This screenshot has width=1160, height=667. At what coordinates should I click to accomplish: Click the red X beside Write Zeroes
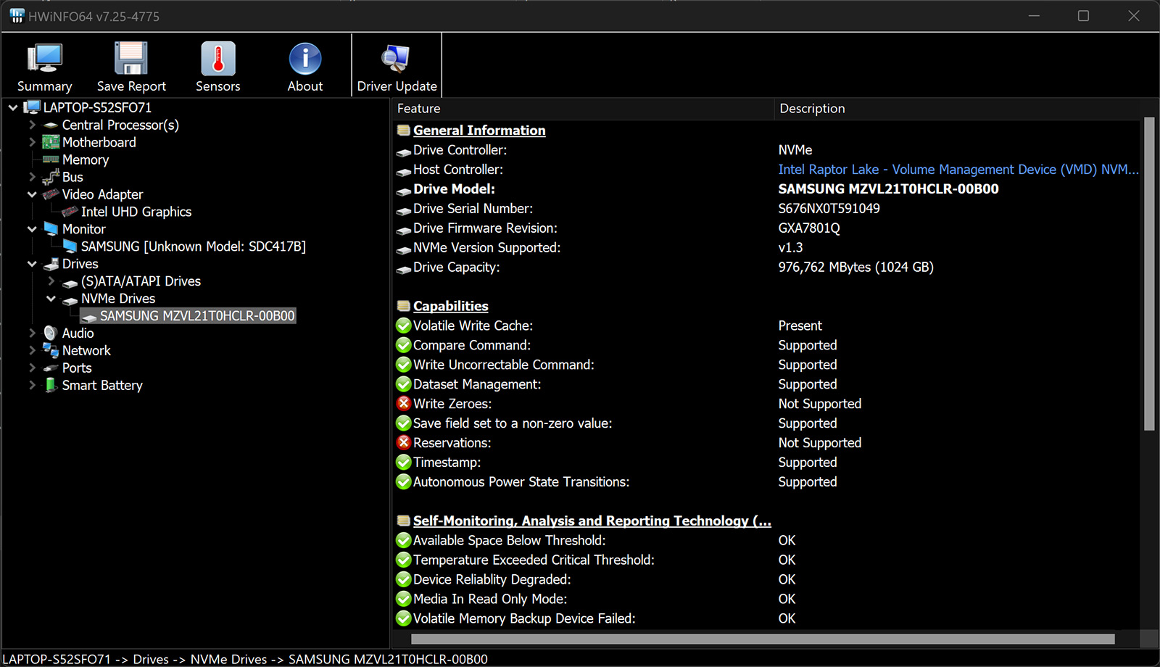[404, 403]
